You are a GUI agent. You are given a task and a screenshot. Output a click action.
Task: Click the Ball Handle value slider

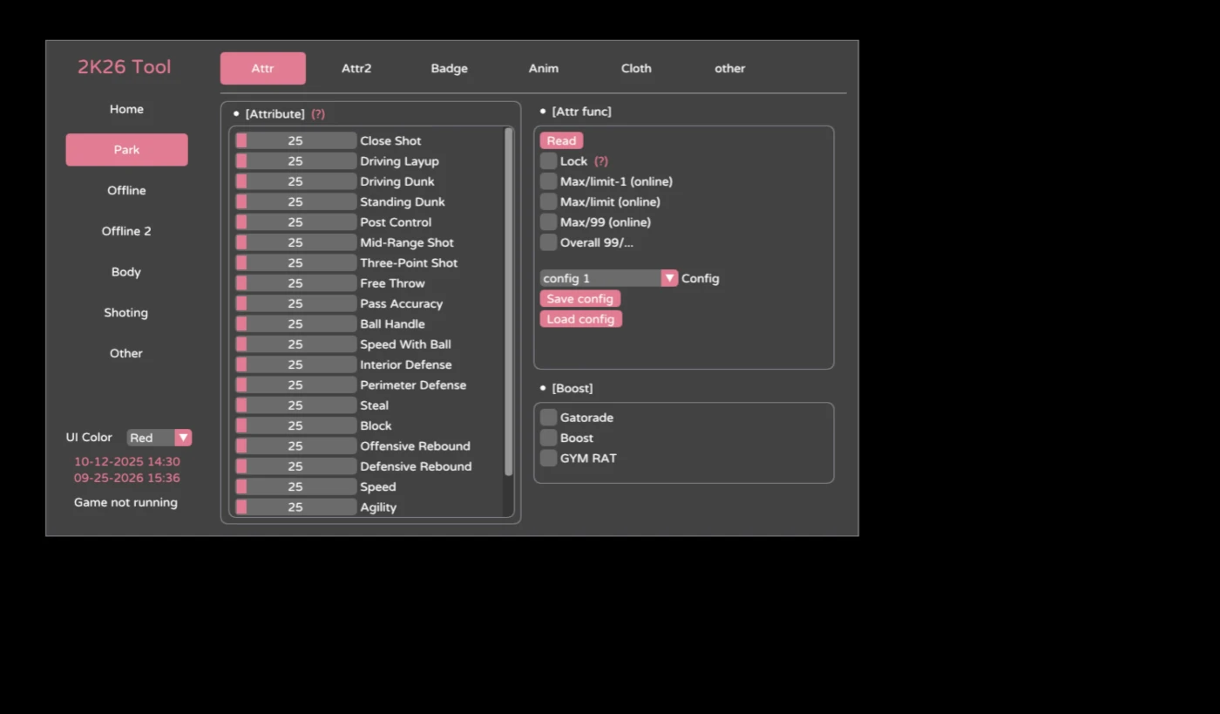[x=295, y=324]
